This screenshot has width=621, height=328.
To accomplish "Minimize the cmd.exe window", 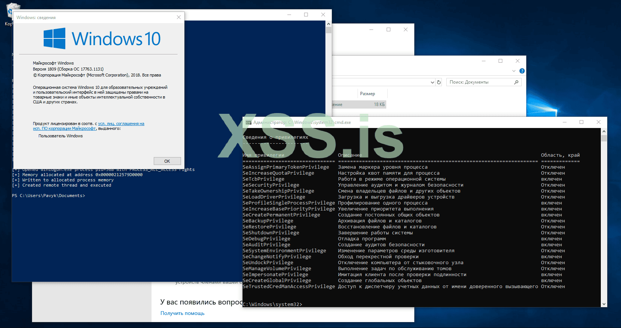I will click(x=565, y=122).
